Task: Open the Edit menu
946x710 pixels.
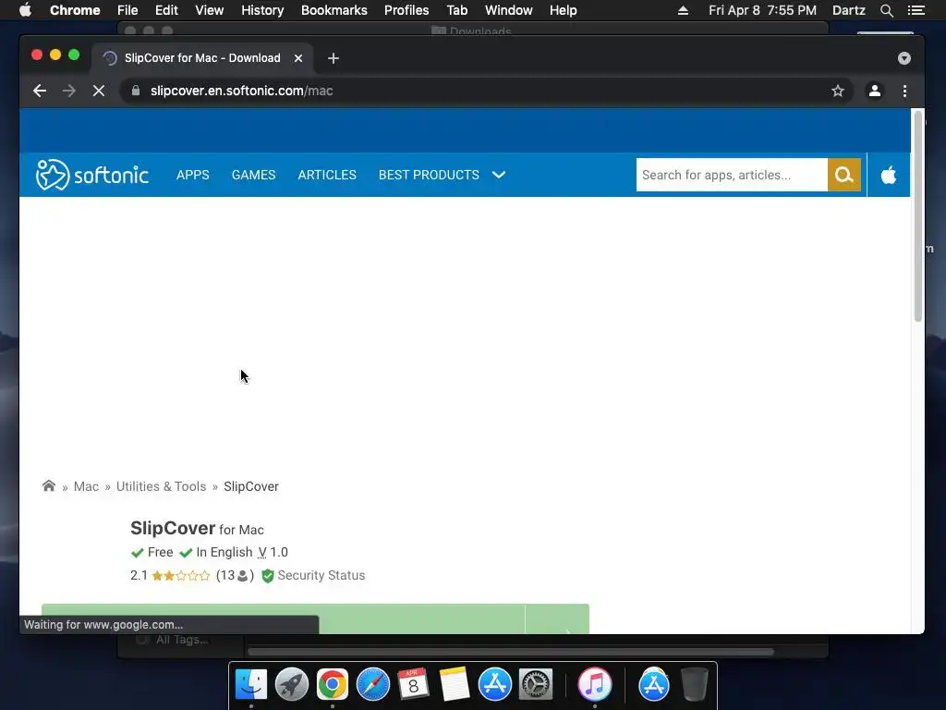Action: tap(166, 10)
